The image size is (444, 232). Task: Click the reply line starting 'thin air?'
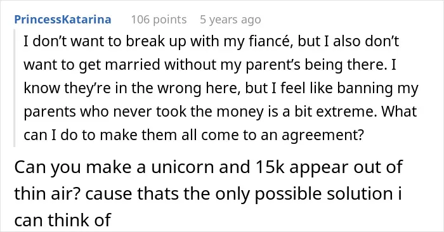point(208,194)
